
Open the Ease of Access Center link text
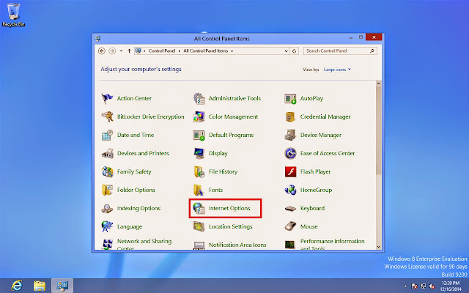pyautogui.click(x=328, y=153)
